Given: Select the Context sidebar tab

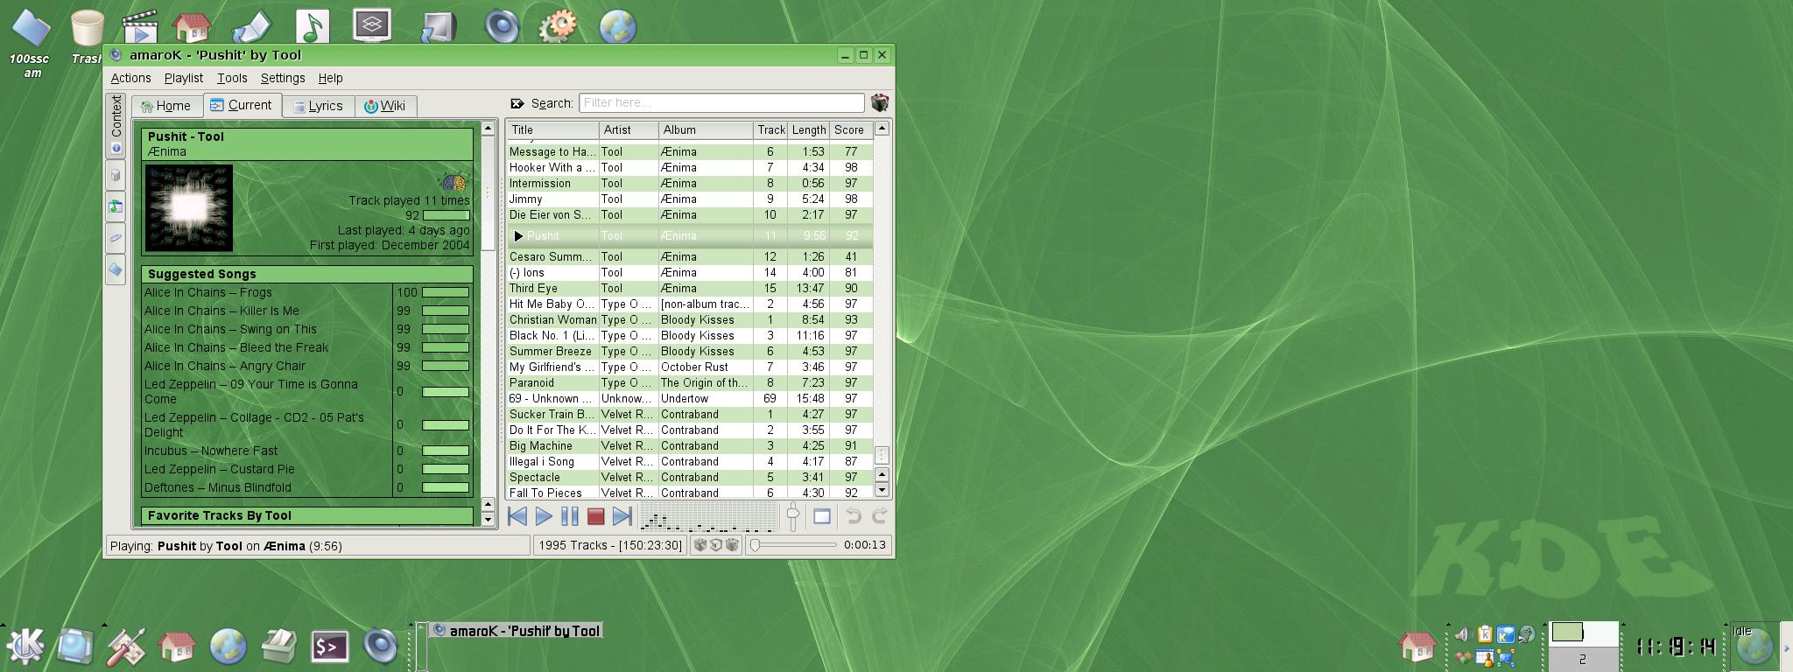Looking at the screenshot, I should 116,126.
